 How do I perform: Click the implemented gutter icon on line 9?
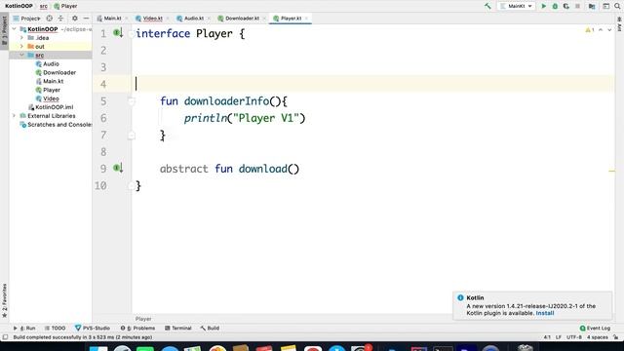click(118, 169)
